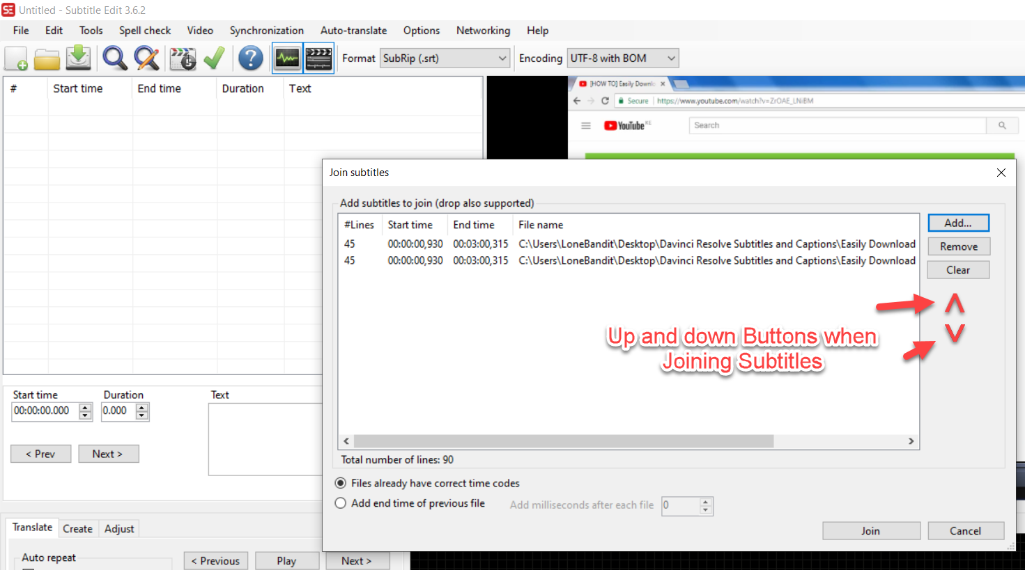Save the current subtitle
Image resolution: width=1025 pixels, height=570 pixels.
click(78, 58)
